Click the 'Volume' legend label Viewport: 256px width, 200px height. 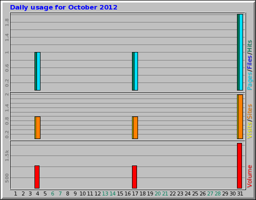249,176
